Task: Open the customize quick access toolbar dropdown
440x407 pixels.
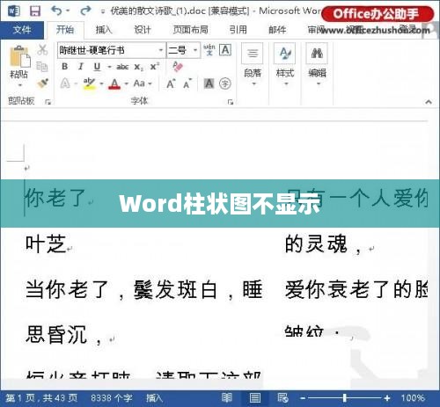Action: pyautogui.click(x=102, y=11)
